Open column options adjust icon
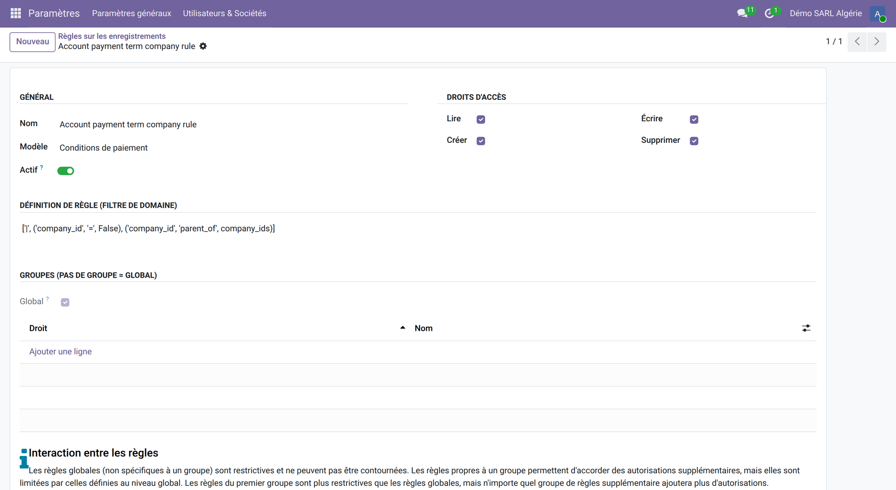Viewport: 896px width, 490px height. (x=806, y=328)
